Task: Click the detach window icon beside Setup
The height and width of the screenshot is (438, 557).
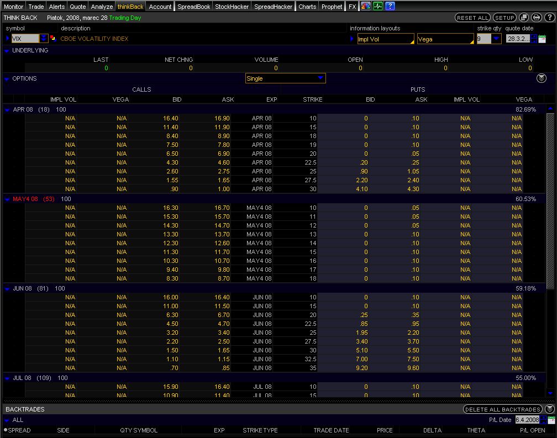Action: [x=524, y=18]
